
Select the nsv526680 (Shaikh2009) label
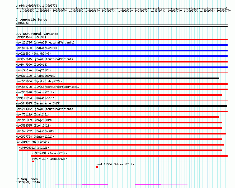[33, 54]
